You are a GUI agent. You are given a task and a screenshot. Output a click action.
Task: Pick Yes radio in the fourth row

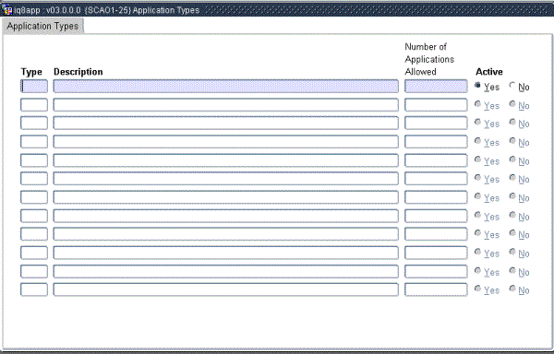pyautogui.click(x=477, y=141)
